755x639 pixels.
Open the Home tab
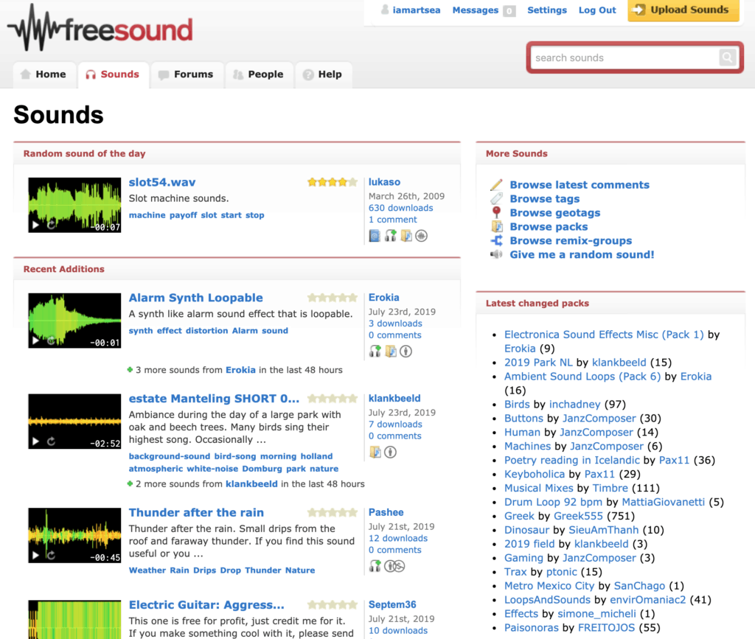pos(44,74)
